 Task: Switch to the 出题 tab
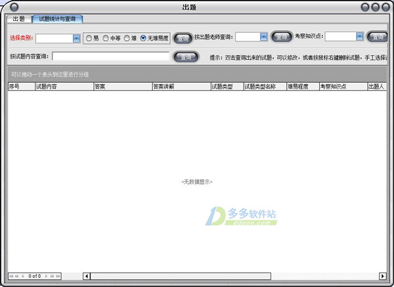click(x=19, y=19)
